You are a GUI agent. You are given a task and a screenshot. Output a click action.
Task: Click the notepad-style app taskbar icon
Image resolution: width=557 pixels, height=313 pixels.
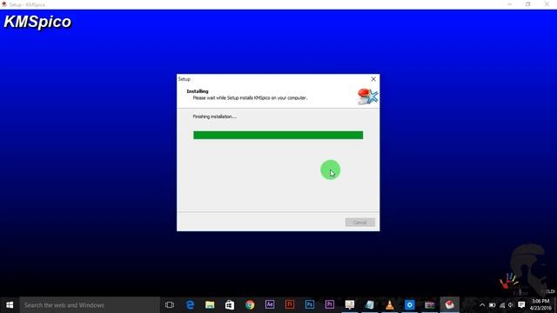(369, 305)
